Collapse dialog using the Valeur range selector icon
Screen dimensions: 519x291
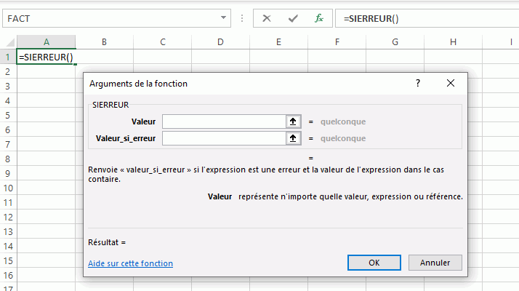point(293,121)
